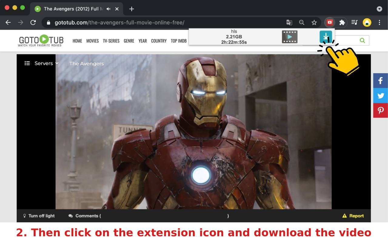Image resolution: width=388 pixels, height=242 pixels.
Task: Click the green search magnifier button
Action: (x=362, y=40)
